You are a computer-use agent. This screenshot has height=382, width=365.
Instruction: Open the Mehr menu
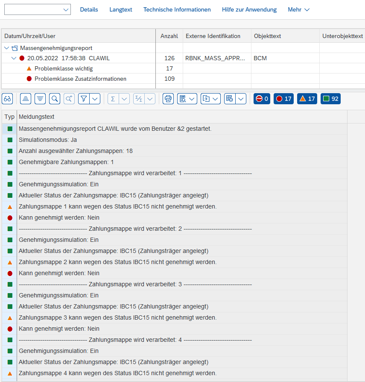298,9
